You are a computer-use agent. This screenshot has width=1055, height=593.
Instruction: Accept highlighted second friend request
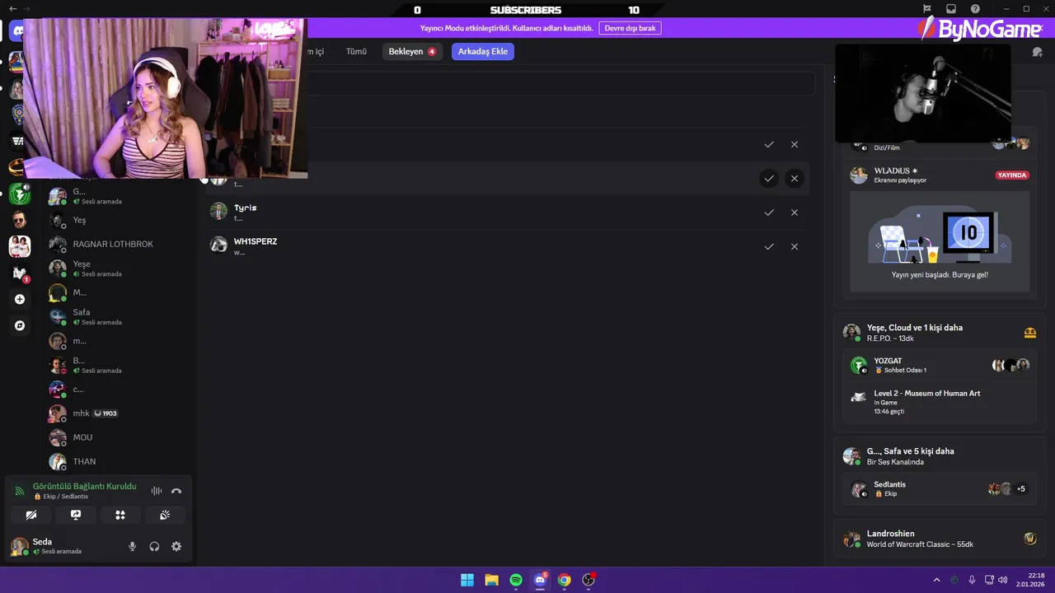tap(769, 178)
